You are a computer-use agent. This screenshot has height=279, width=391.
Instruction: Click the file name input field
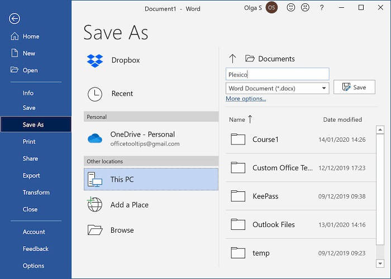pos(277,74)
